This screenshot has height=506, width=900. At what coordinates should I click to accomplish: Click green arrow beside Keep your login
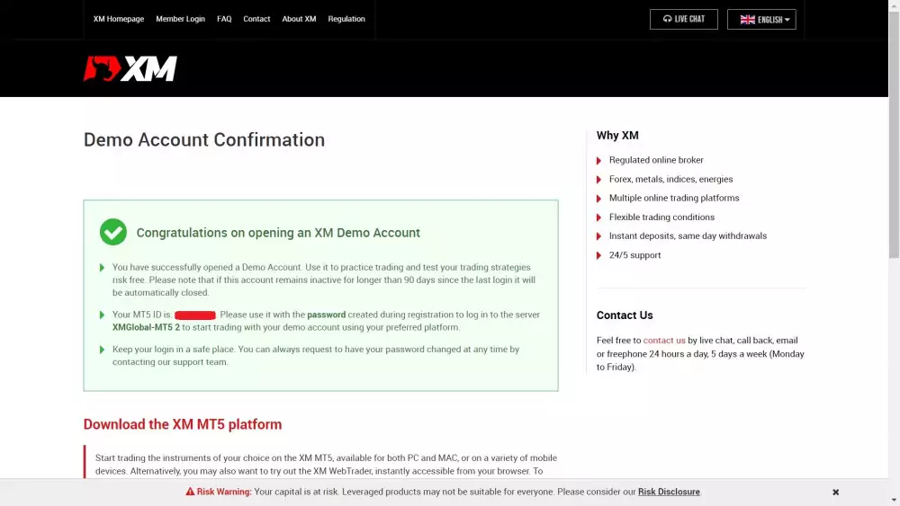click(103, 350)
